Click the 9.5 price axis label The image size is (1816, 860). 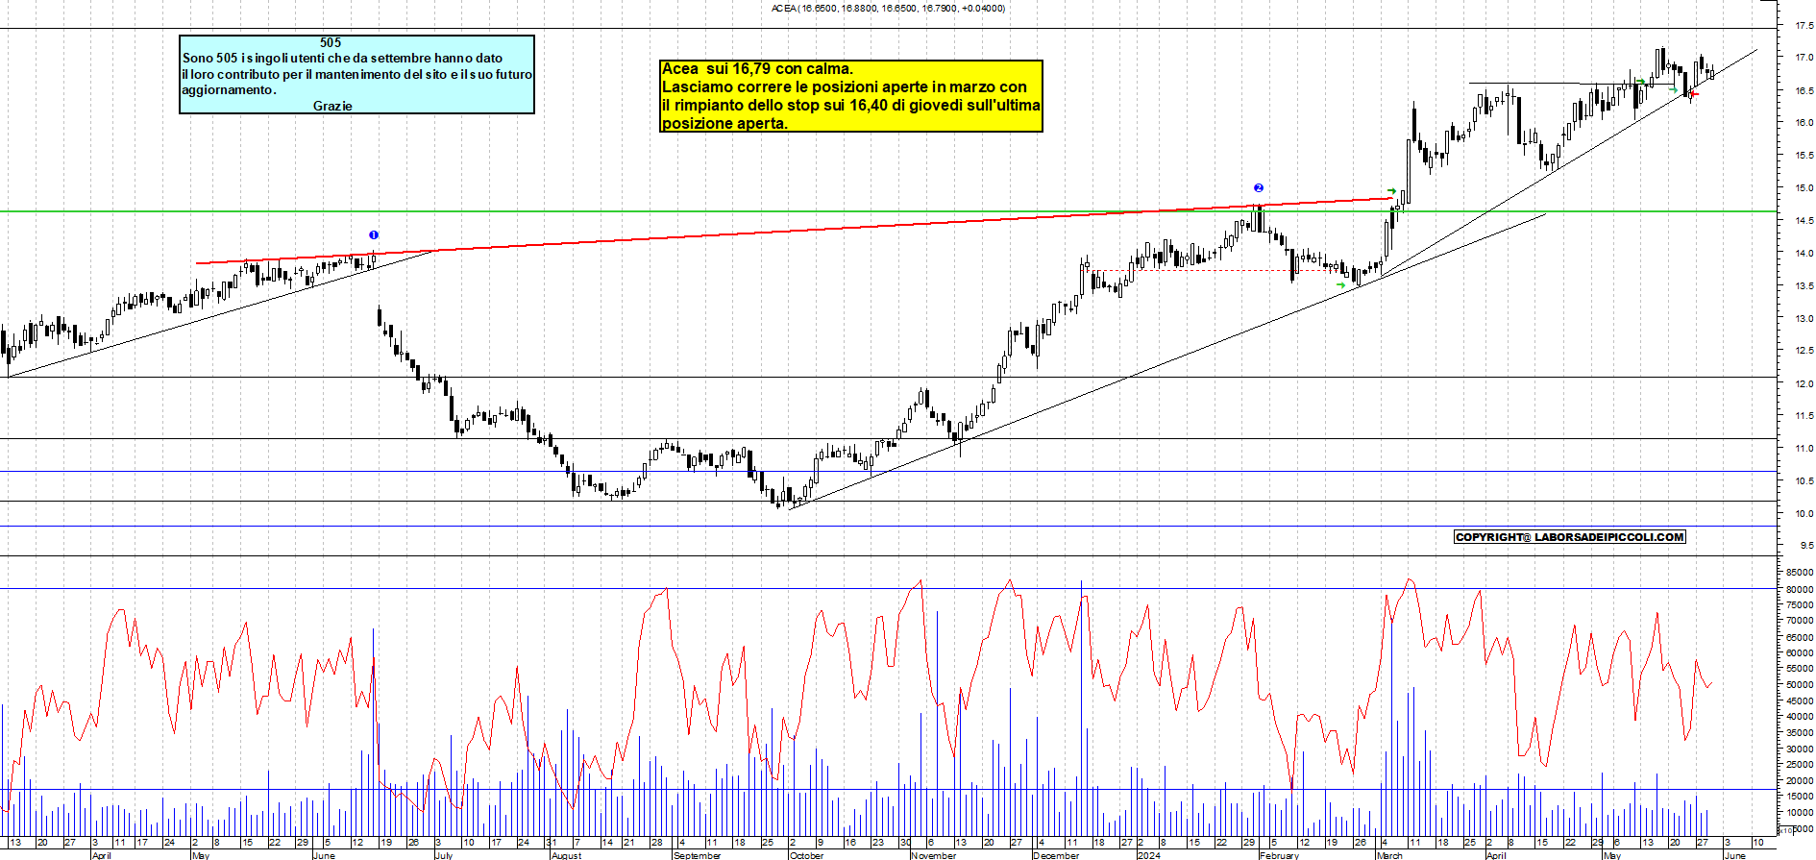(1806, 546)
